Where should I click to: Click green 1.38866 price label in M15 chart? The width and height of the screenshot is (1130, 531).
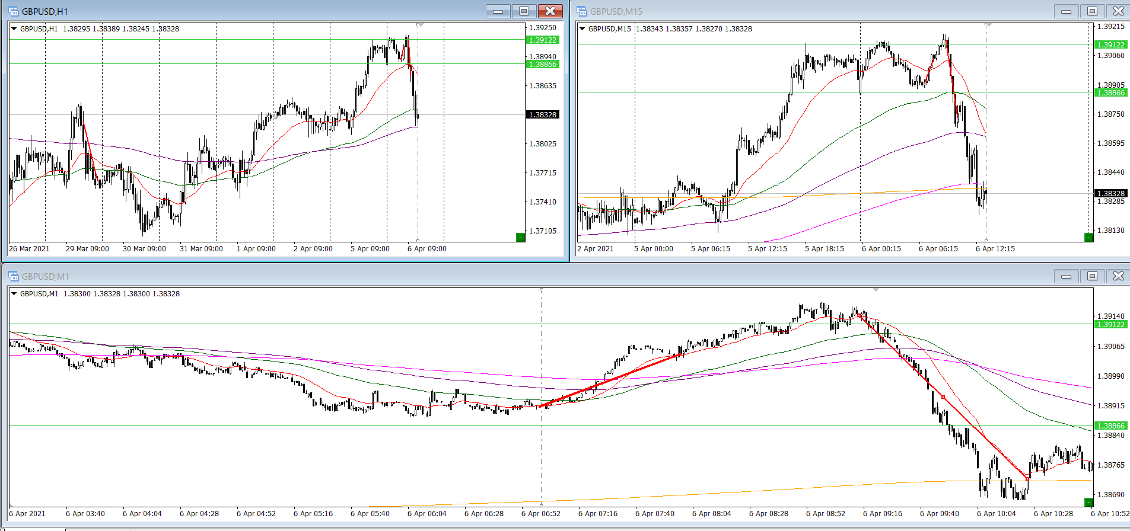coord(1111,92)
